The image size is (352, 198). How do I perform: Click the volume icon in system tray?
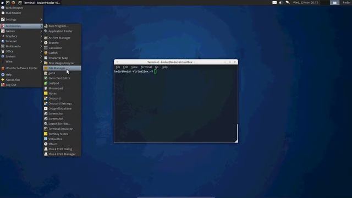click(280, 3)
